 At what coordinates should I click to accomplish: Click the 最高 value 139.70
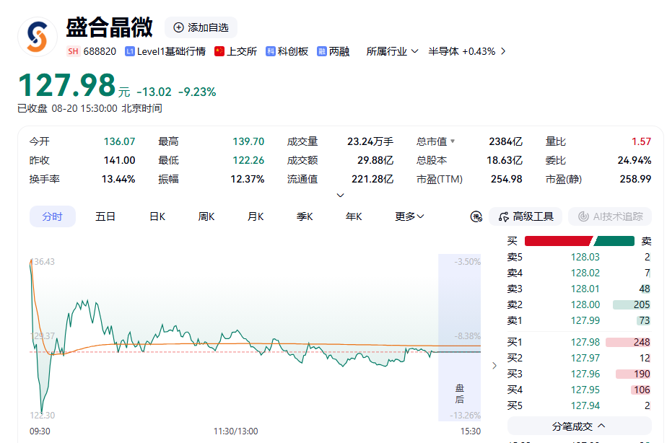[x=248, y=141]
